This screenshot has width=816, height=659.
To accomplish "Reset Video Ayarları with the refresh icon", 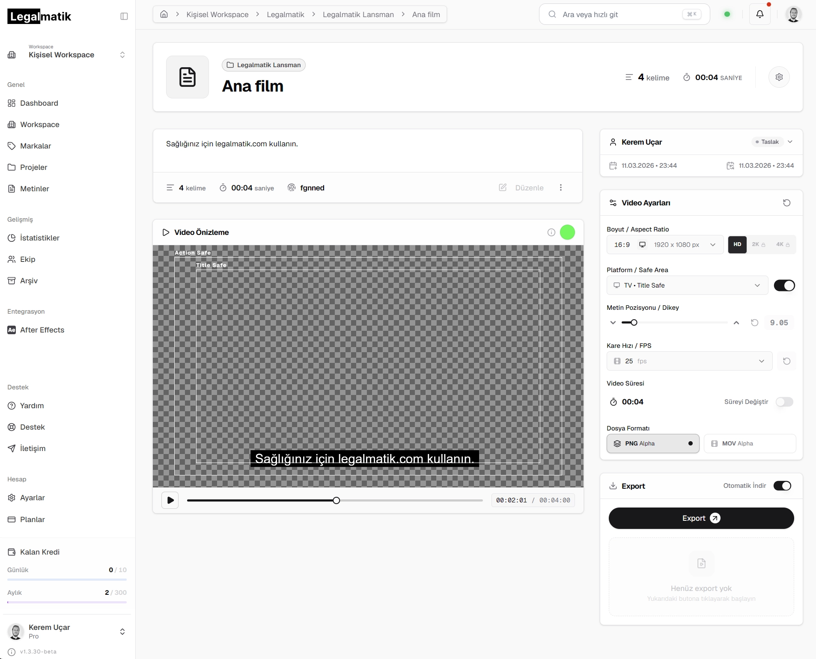I will point(786,203).
